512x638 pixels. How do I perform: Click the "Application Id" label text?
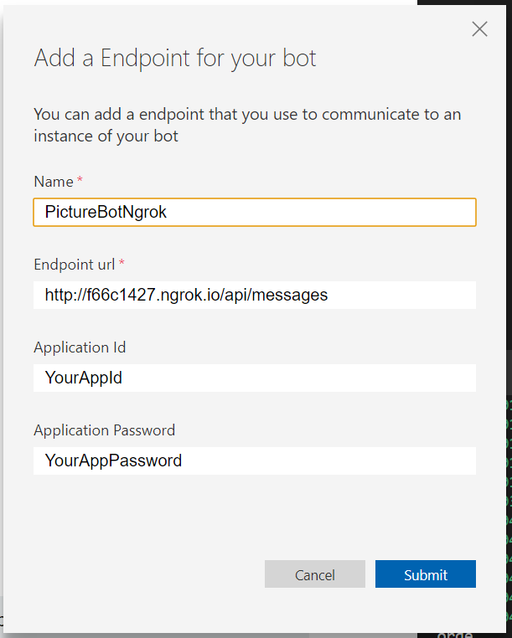pos(80,347)
